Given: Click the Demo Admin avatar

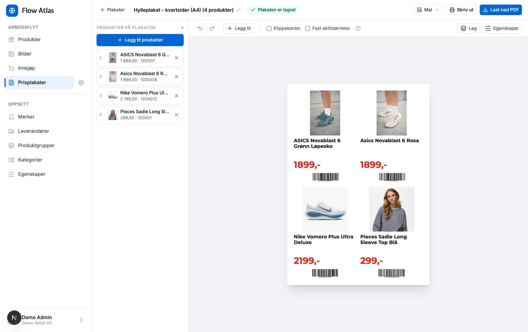Looking at the screenshot, I should click(14, 318).
